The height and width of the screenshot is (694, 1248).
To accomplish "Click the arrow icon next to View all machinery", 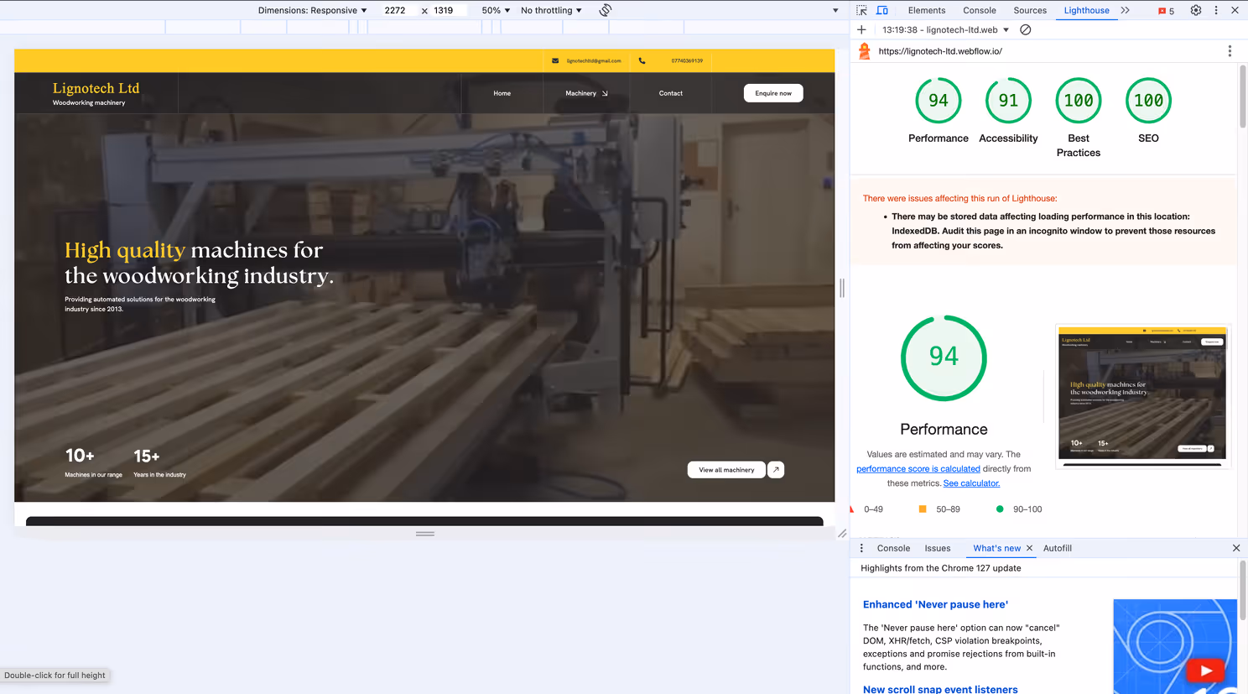I will tap(776, 470).
